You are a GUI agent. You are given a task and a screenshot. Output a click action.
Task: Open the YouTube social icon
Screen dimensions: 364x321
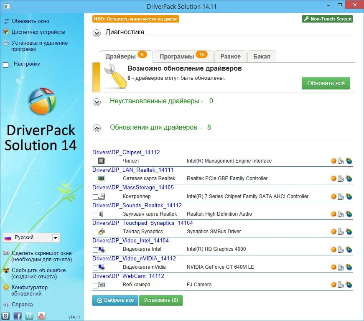pos(41,316)
